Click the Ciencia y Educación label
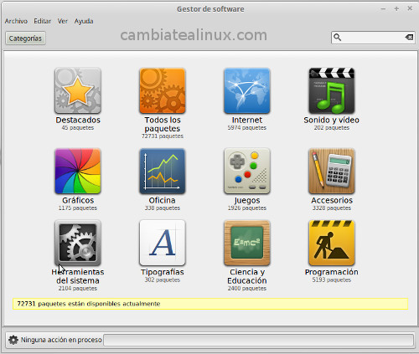The height and width of the screenshot is (354, 419). pos(247,276)
